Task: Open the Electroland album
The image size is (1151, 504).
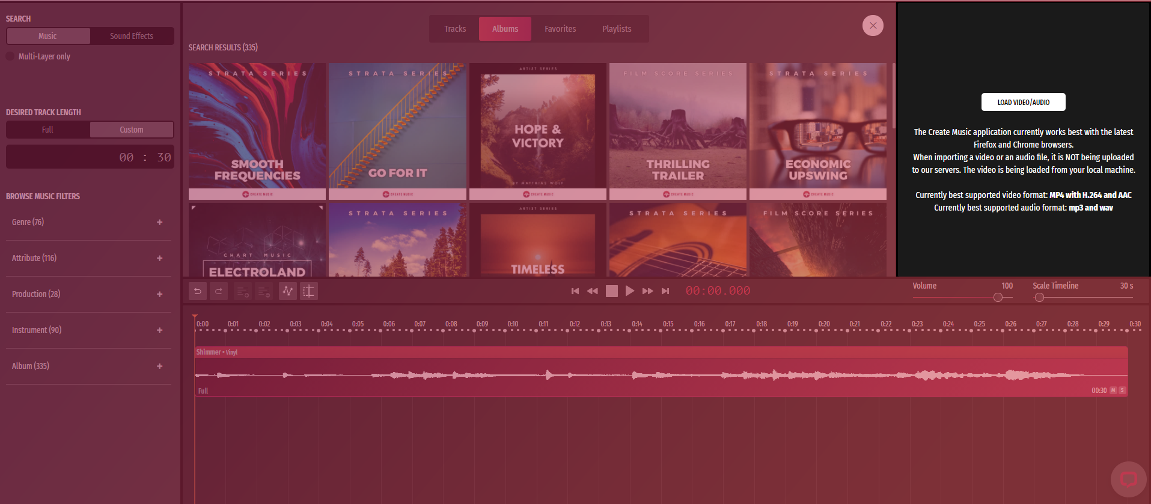Action: [x=257, y=240]
